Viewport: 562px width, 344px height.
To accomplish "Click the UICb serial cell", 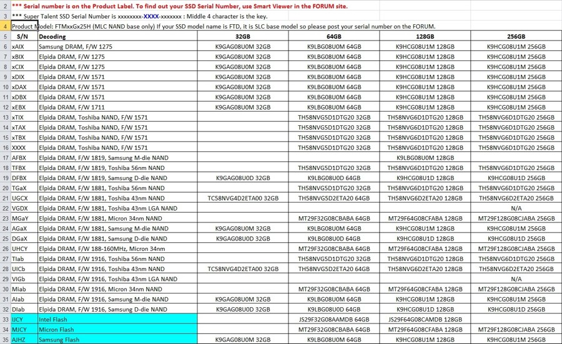I will pos(24,269).
